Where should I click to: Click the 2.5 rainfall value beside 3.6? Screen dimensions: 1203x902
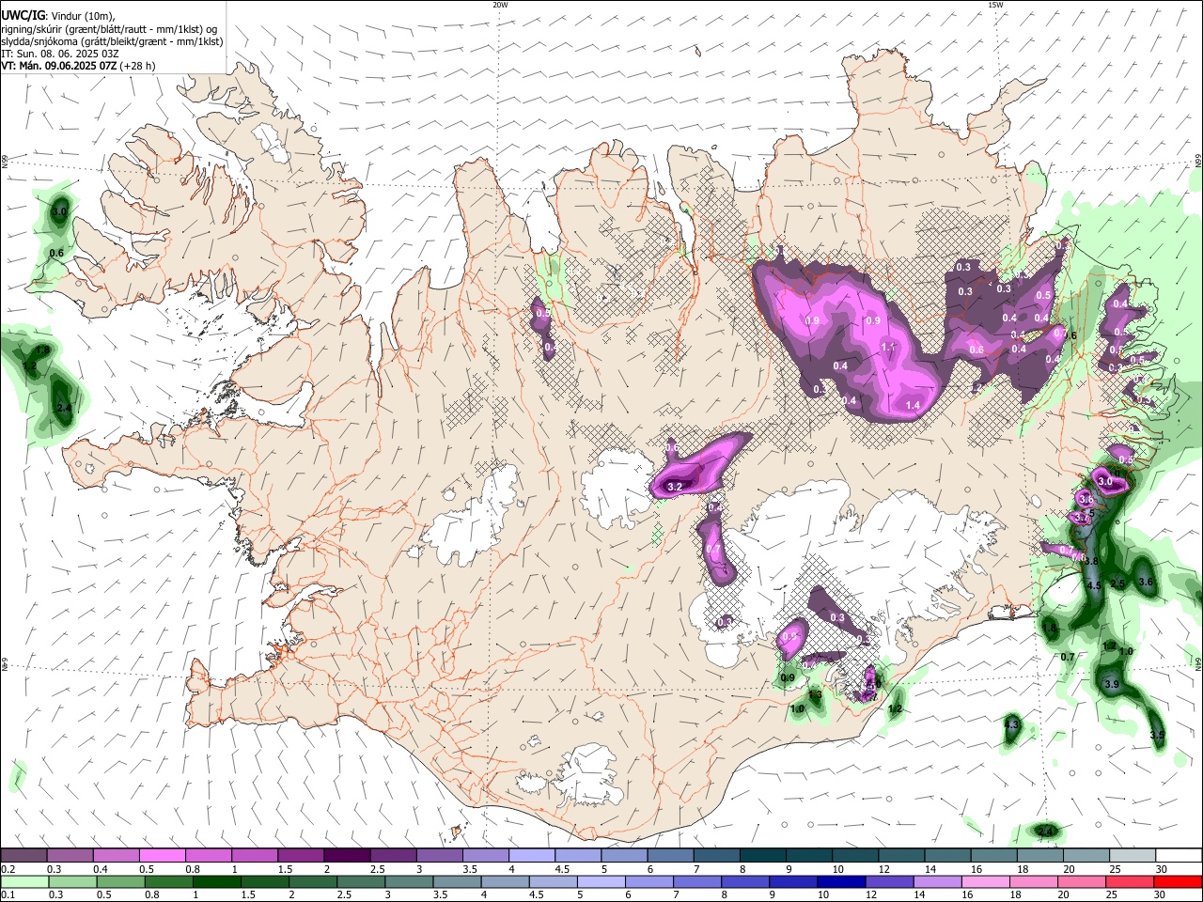pyautogui.click(x=1117, y=583)
